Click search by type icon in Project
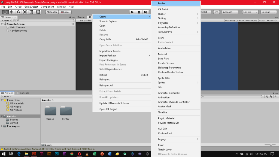279x157 pixels. [x=266, y=96]
